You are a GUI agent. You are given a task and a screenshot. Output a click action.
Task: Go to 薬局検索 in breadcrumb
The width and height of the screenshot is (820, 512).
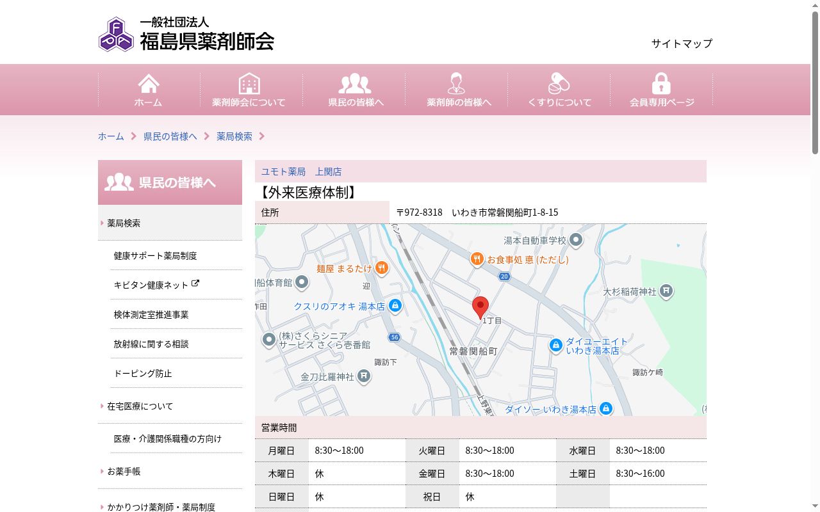tap(234, 136)
